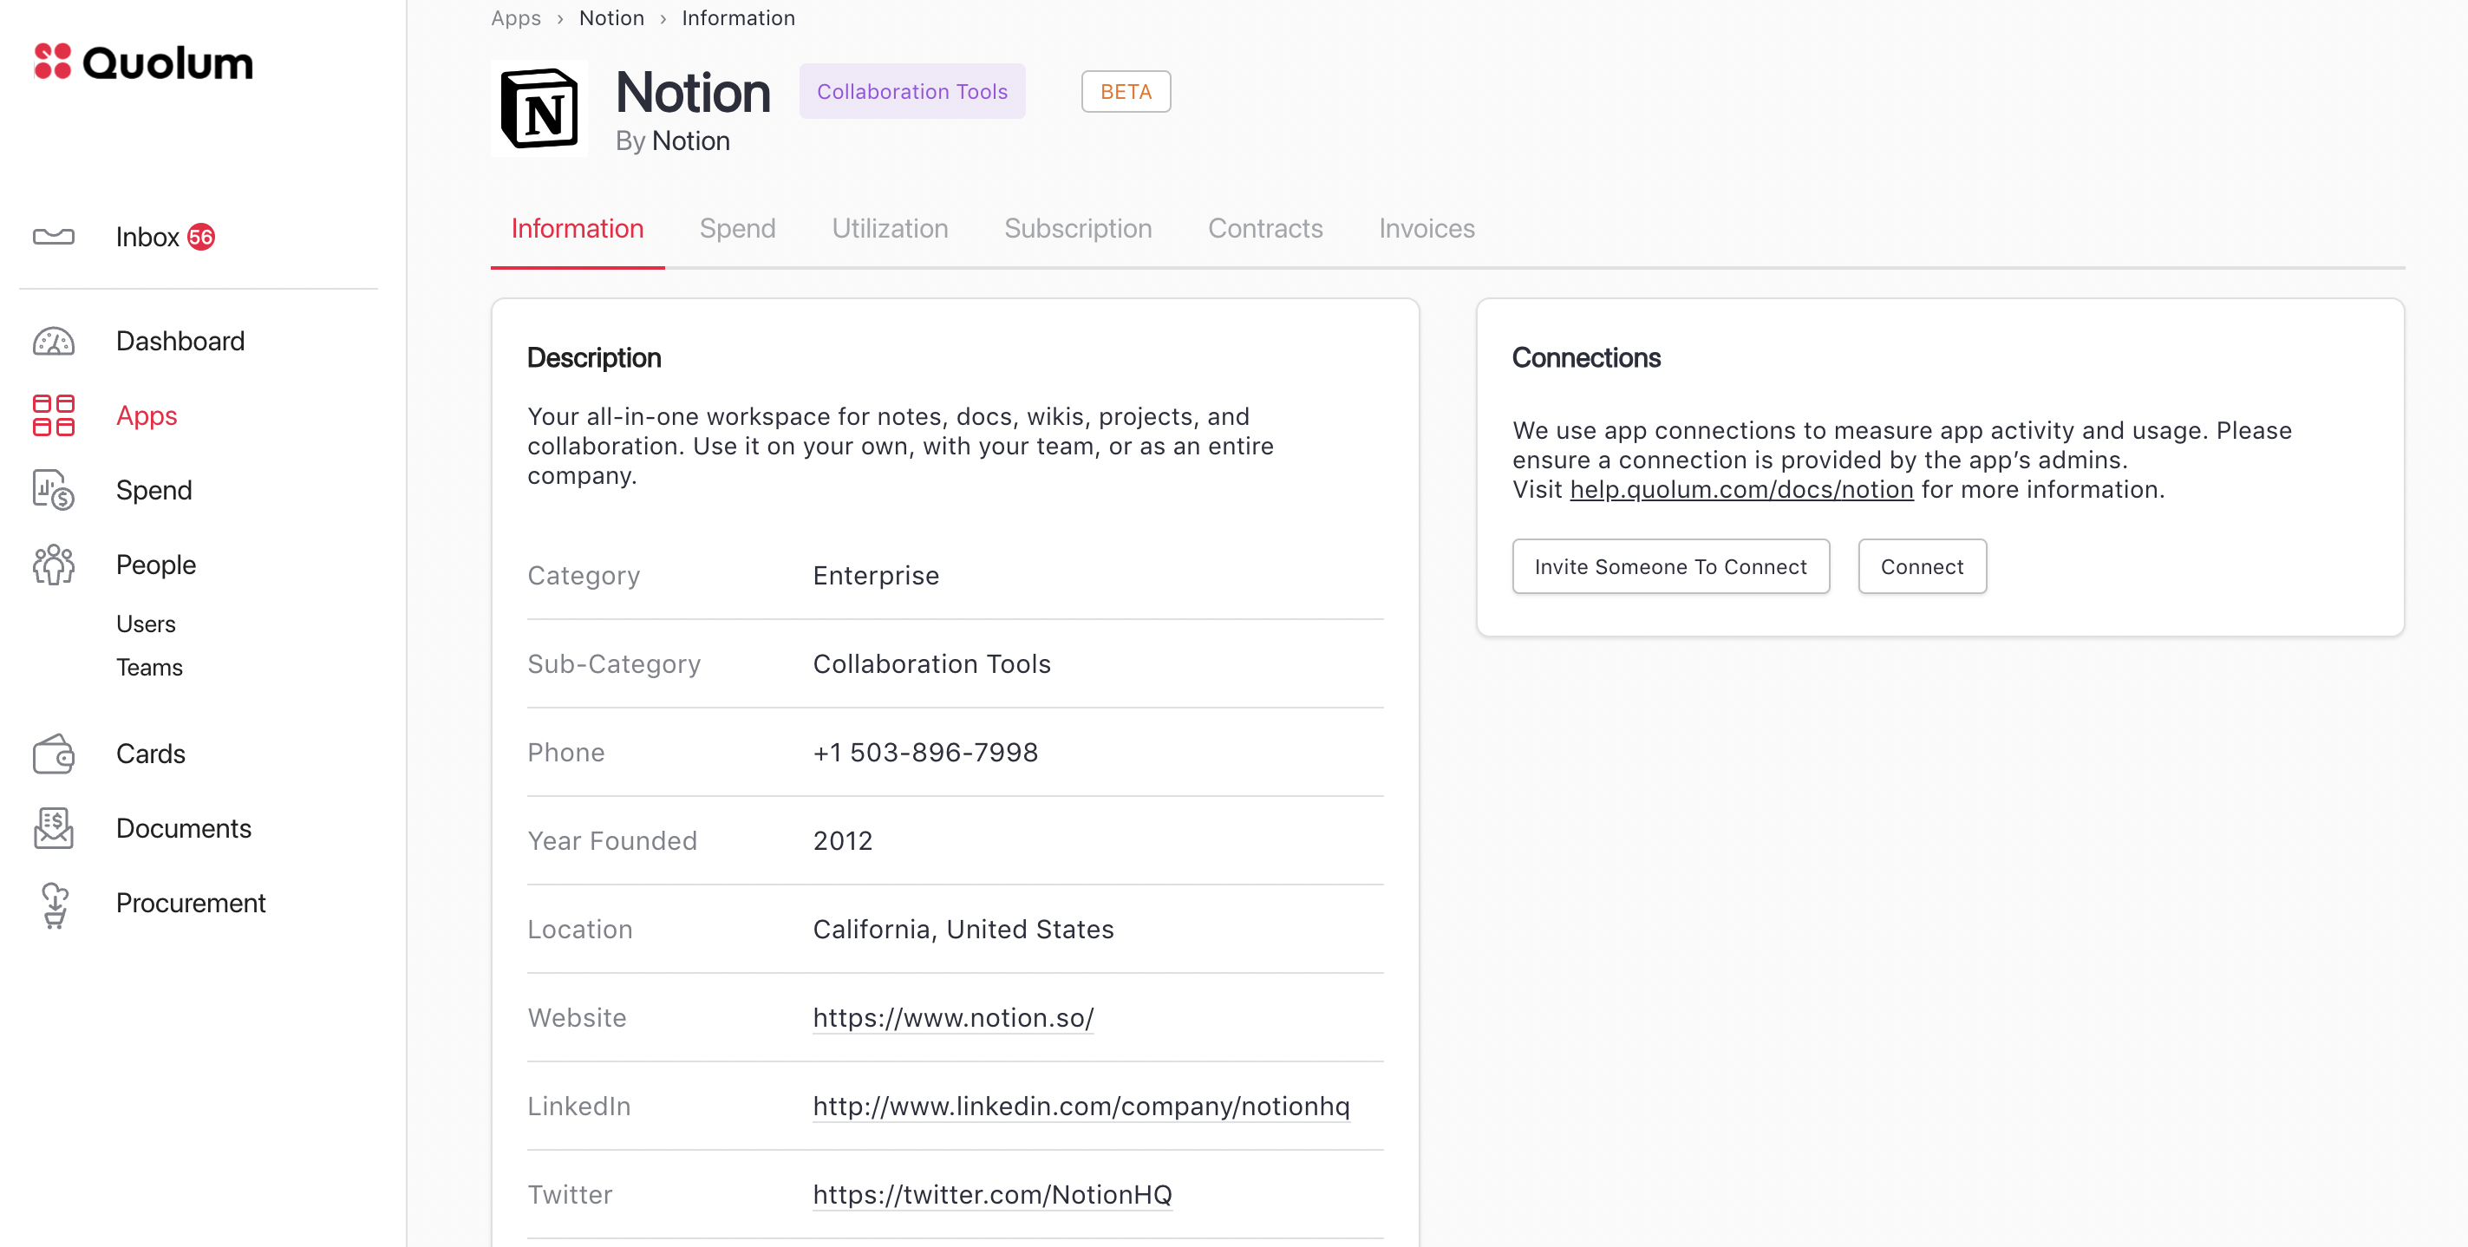Click the Procurement cart icon

click(x=55, y=904)
